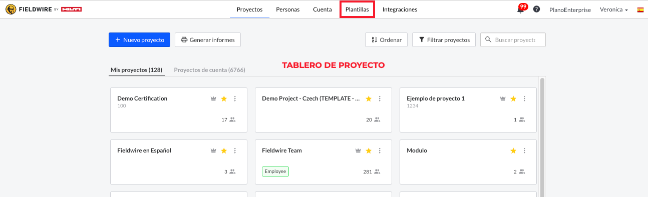Image resolution: width=648 pixels, height=197 pixels.
Task: Open three-dot menu on Demo Certification card
Action: 235,98
